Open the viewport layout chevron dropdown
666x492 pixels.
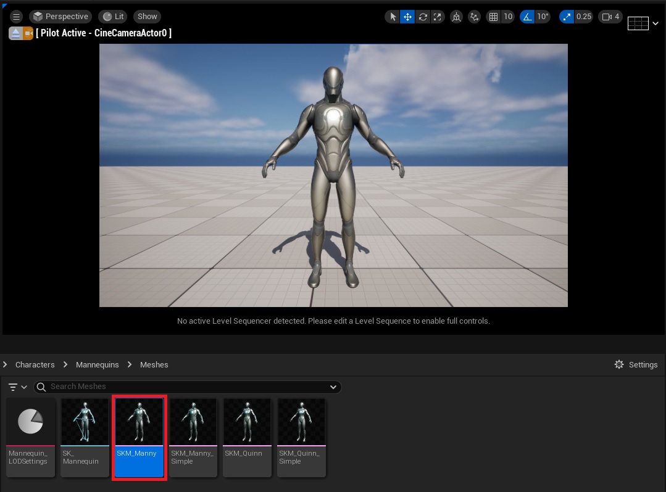657,23
